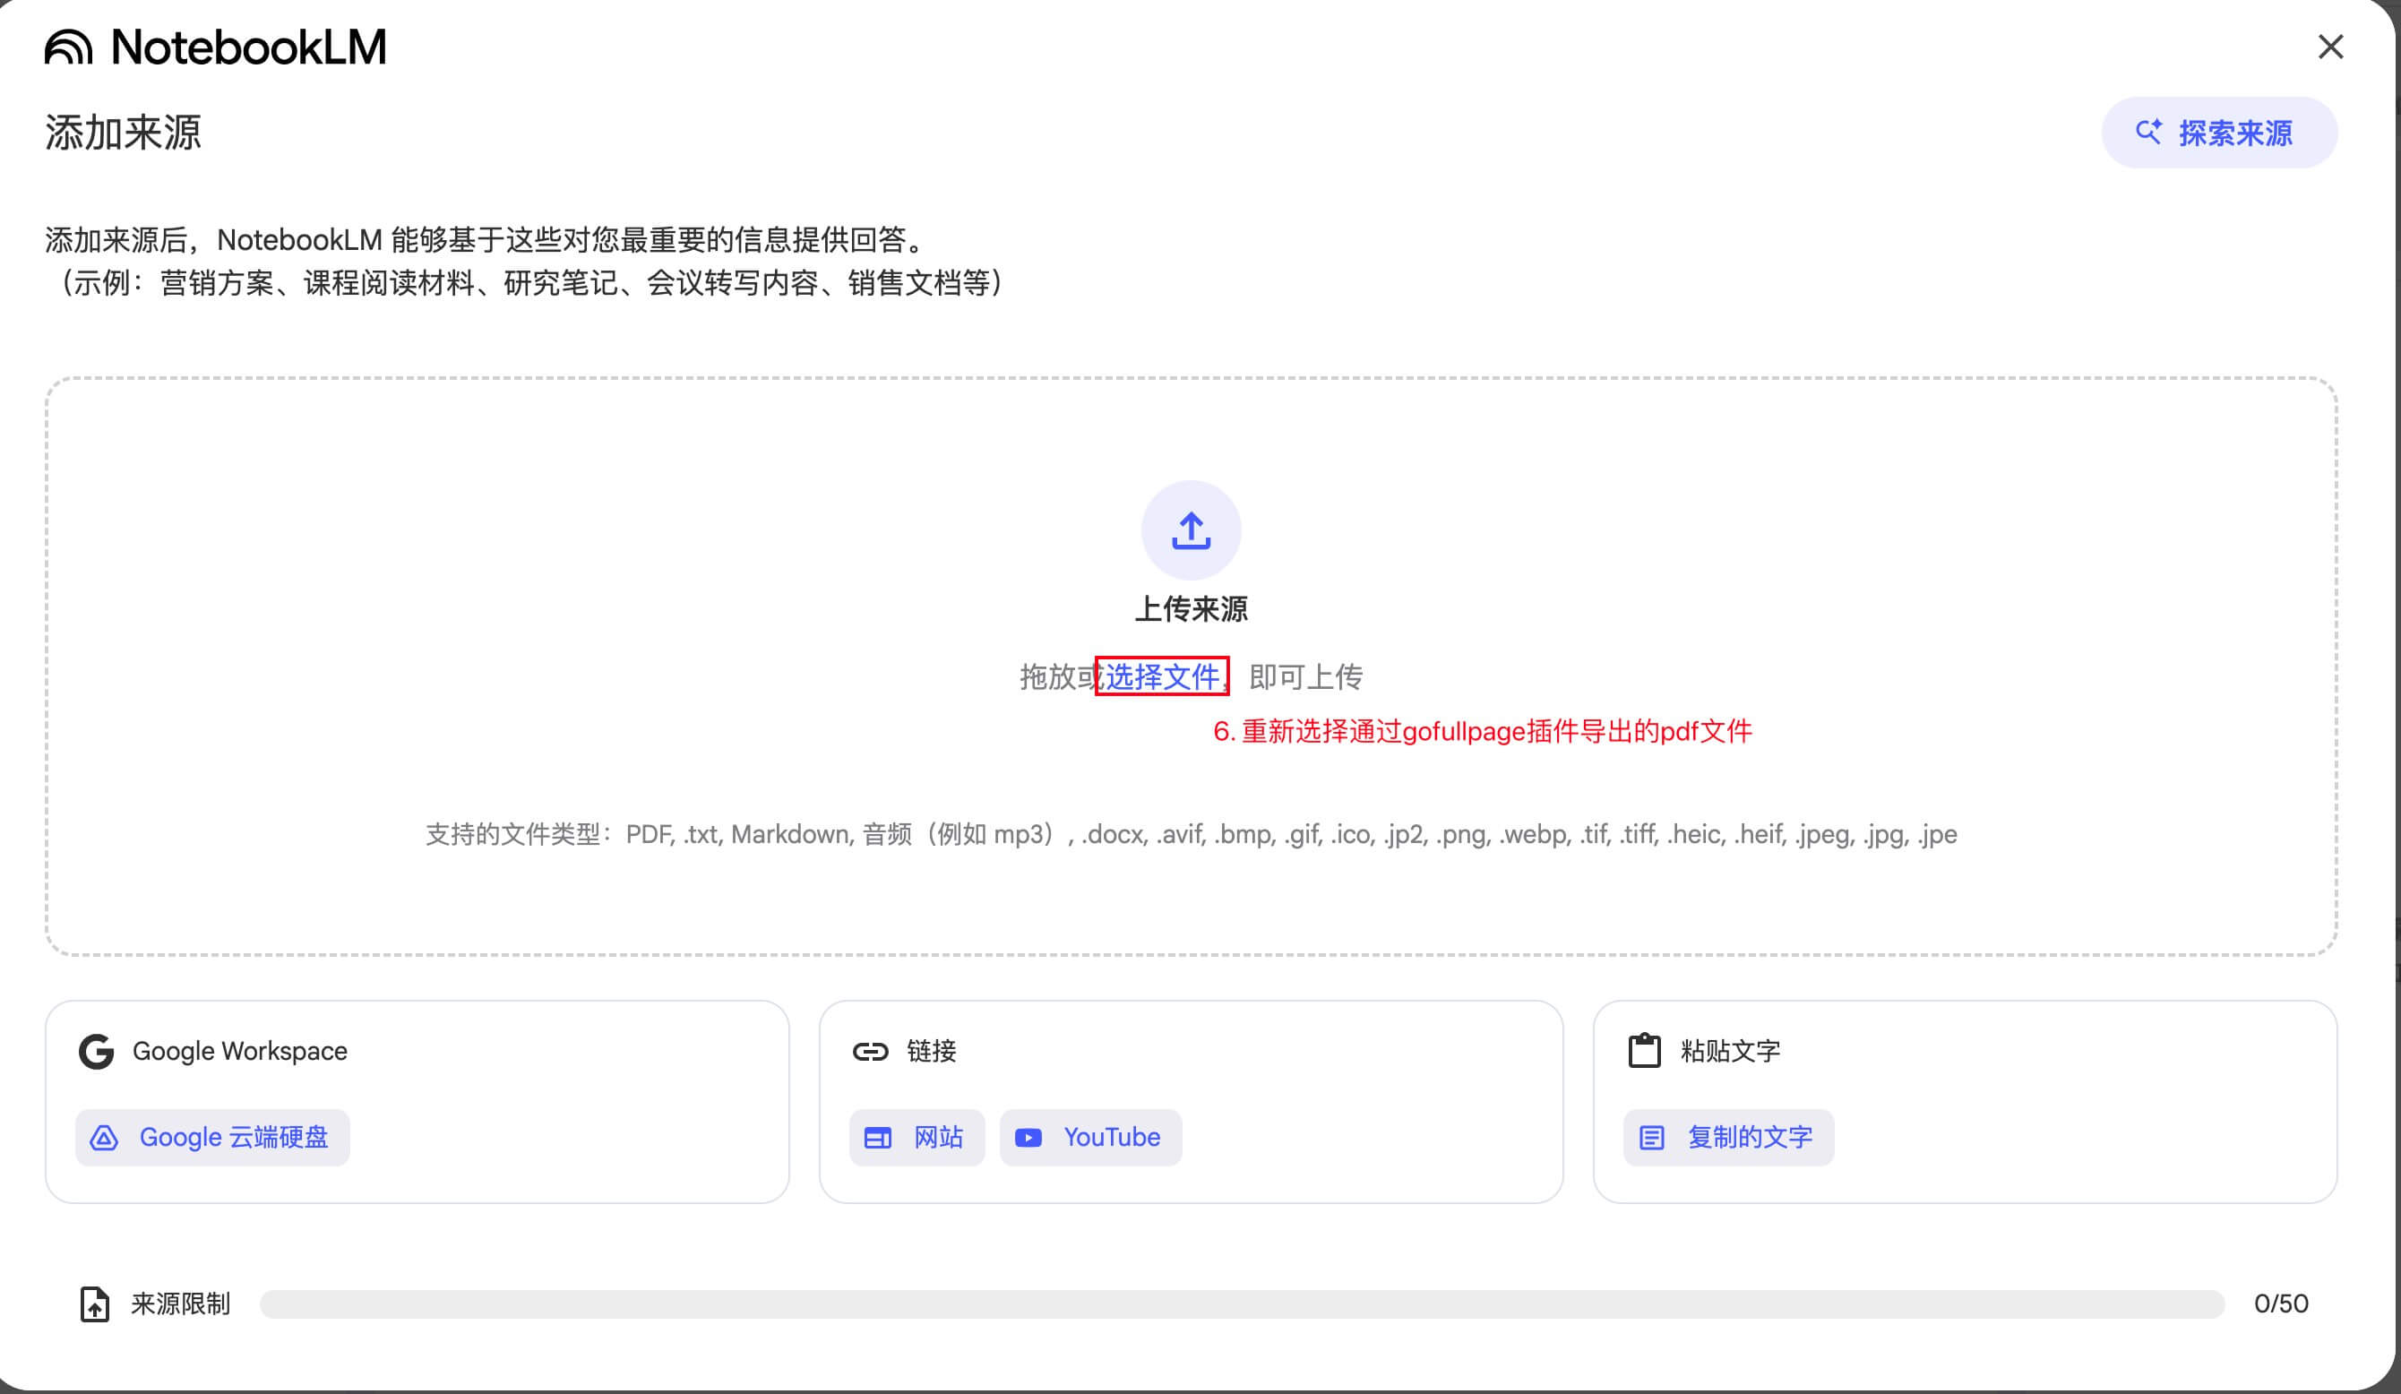This screenshot has height=1394, width=2401.
Task: Click the 网站 website icon
Action: click(x=877, y=1137)
